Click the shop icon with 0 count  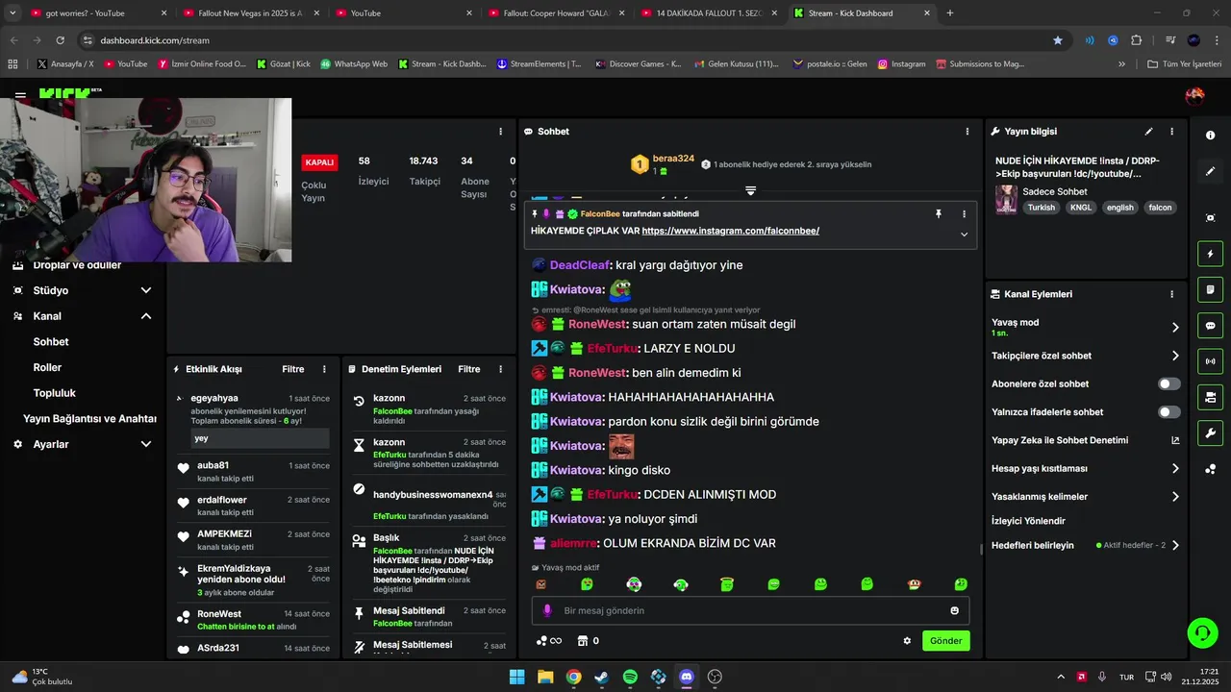[x=588, y=641]
